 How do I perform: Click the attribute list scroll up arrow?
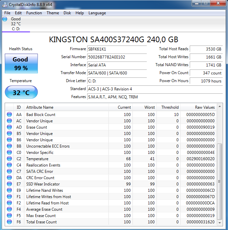220,106
